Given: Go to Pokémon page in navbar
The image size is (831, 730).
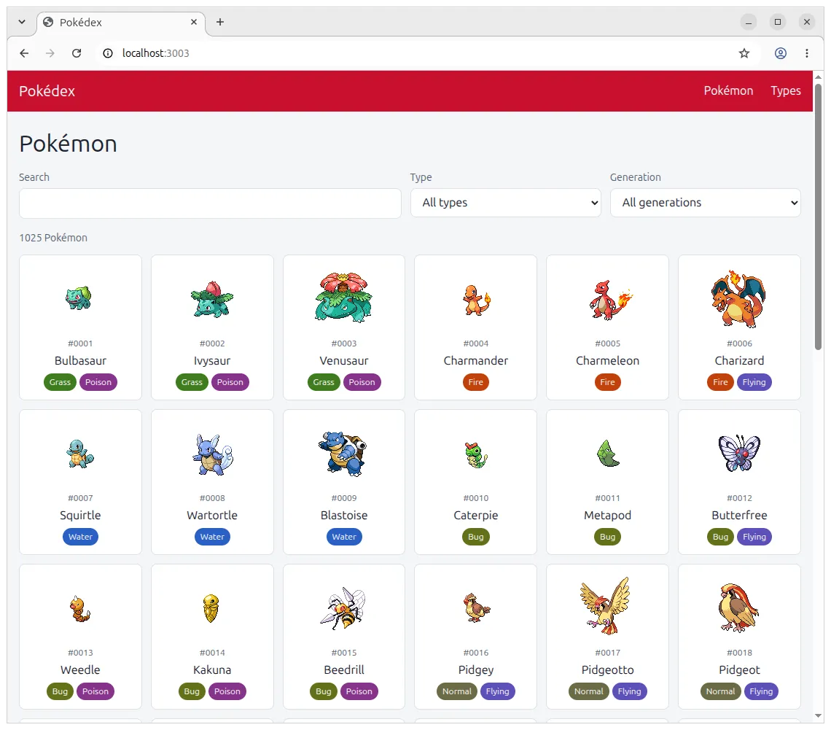Looking at the screenshot, I should [x=728, y=90].
